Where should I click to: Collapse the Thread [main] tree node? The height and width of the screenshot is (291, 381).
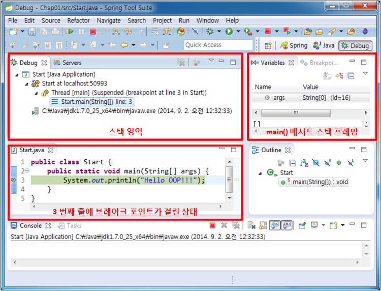[x=37, y=93]
